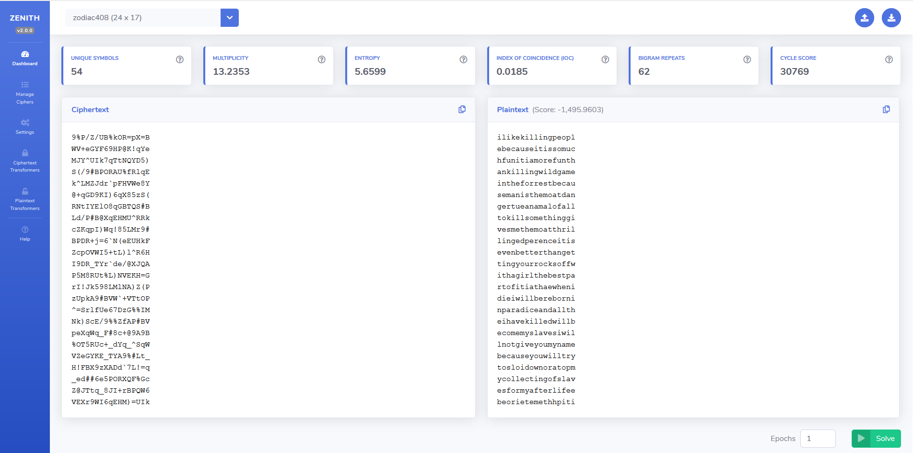The height and width of the screenshot is (453, 913).
Task: Click the IOC value 0.0185
Action: click(512, 71)
